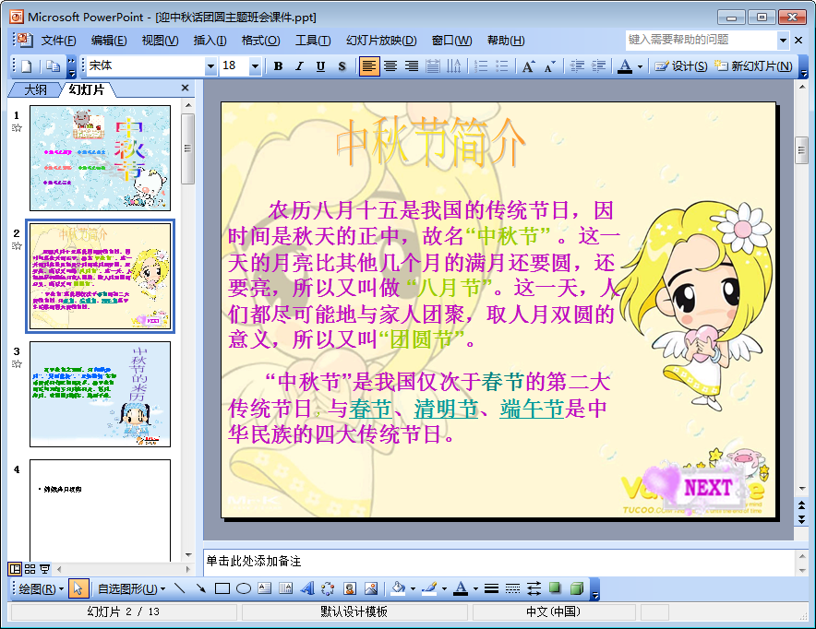Viewport: 816px width, 629px height.
Task: Switch to the 大纲 outline tab
Action: point(35,90)
